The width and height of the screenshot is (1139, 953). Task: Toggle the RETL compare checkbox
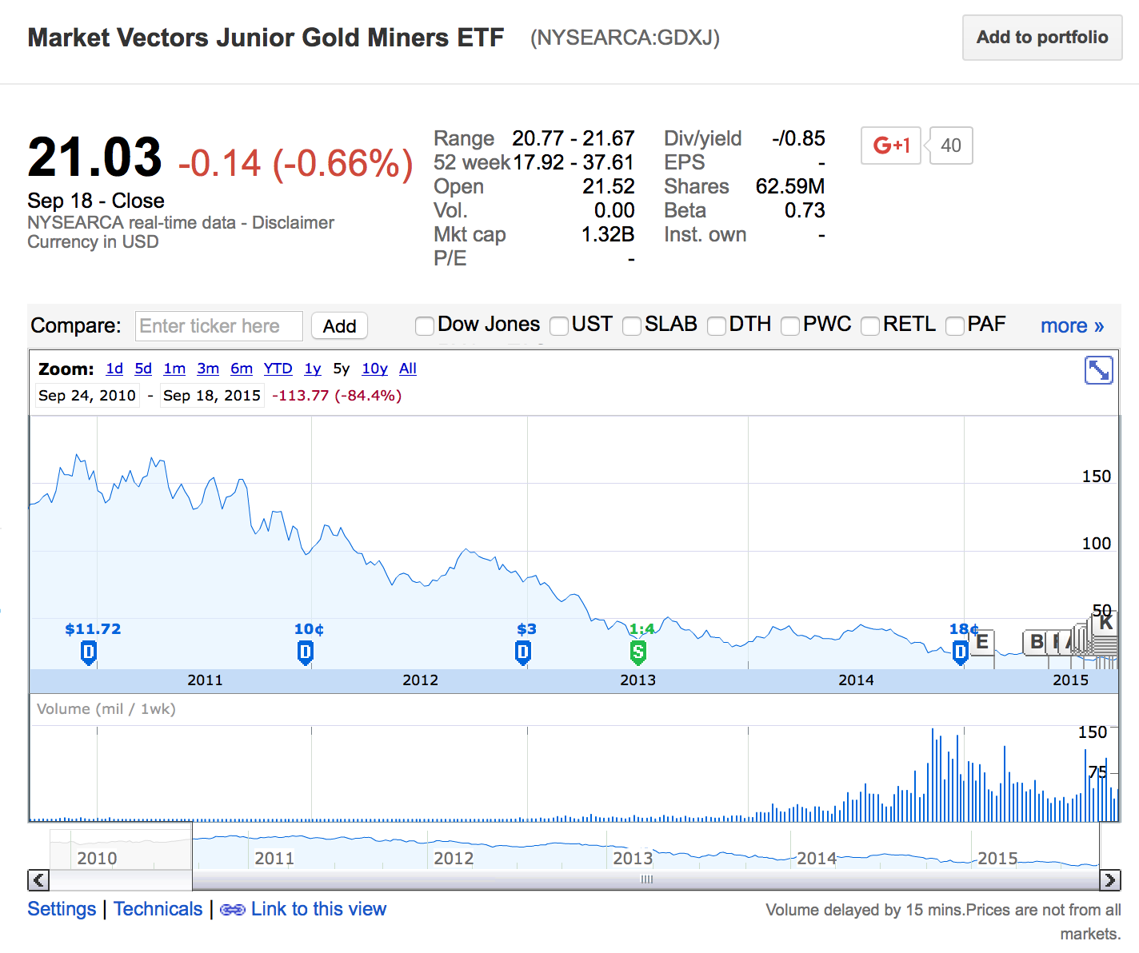(870, 325)
